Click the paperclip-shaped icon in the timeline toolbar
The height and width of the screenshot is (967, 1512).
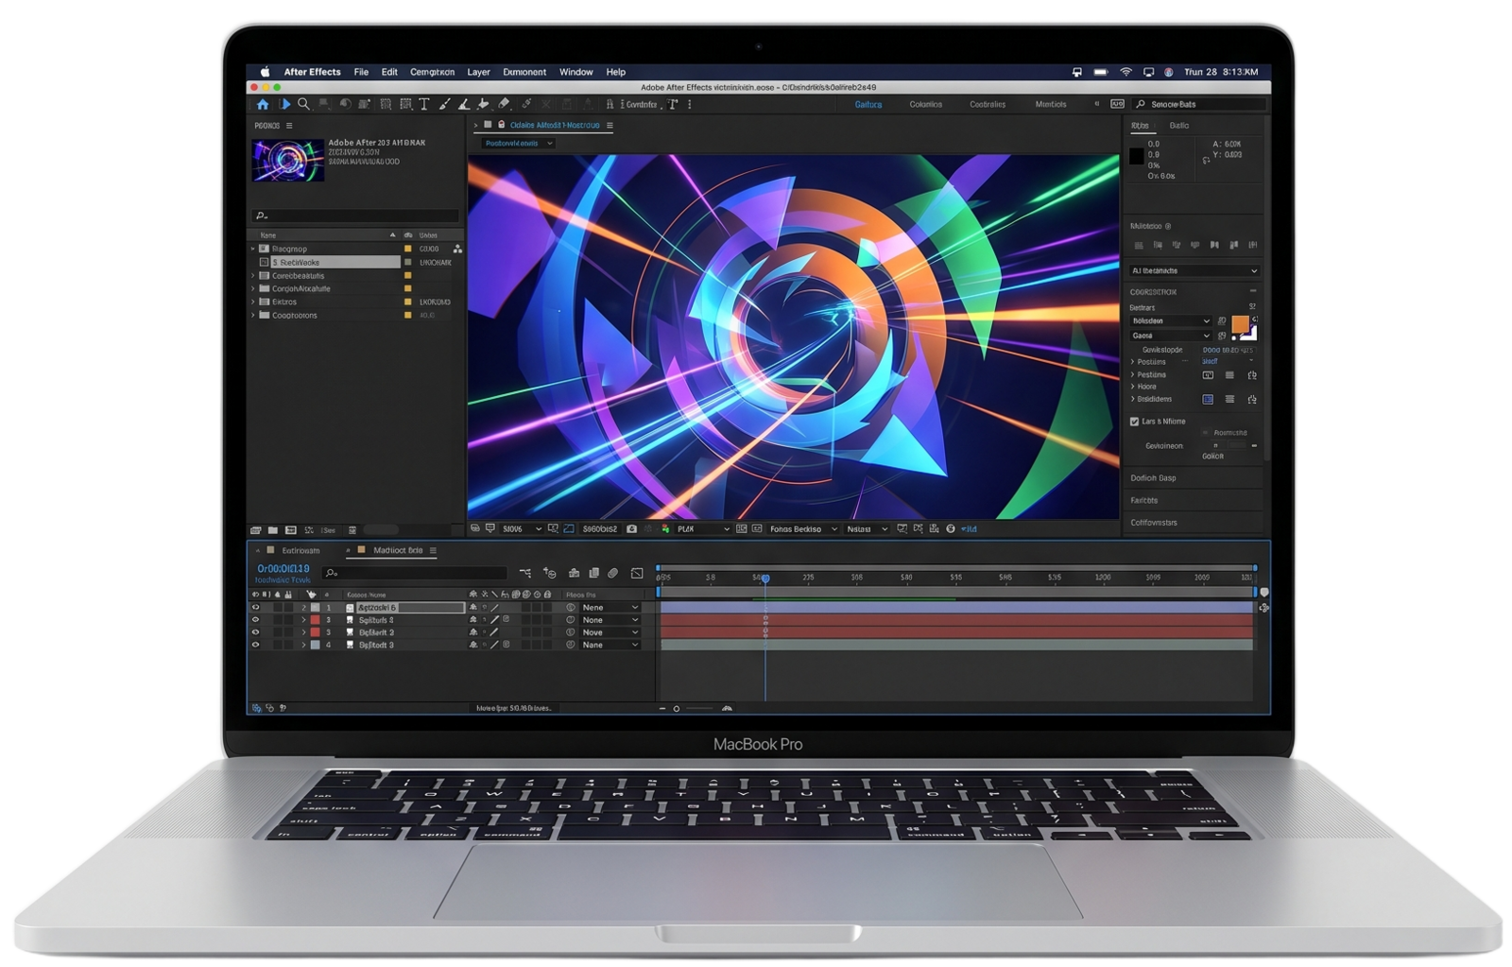(613, 573)
